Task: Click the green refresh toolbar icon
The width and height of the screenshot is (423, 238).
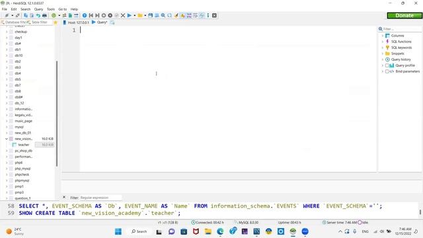Action: 54,15
